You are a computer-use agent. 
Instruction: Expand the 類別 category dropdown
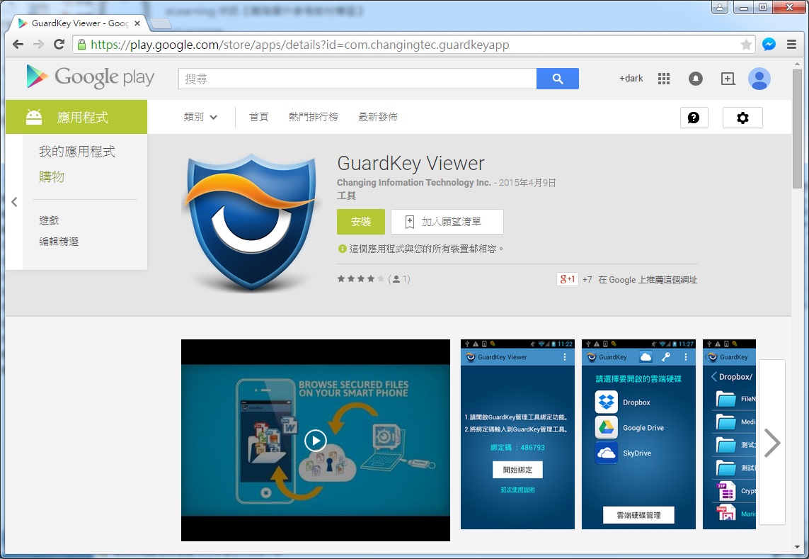coord(200,117)
